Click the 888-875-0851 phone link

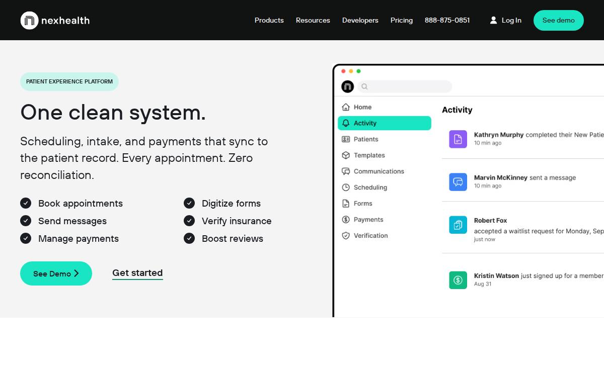[x=447, y=20]
